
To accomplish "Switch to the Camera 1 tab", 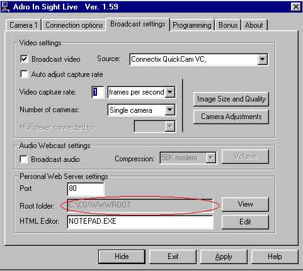I will (23, 25).
